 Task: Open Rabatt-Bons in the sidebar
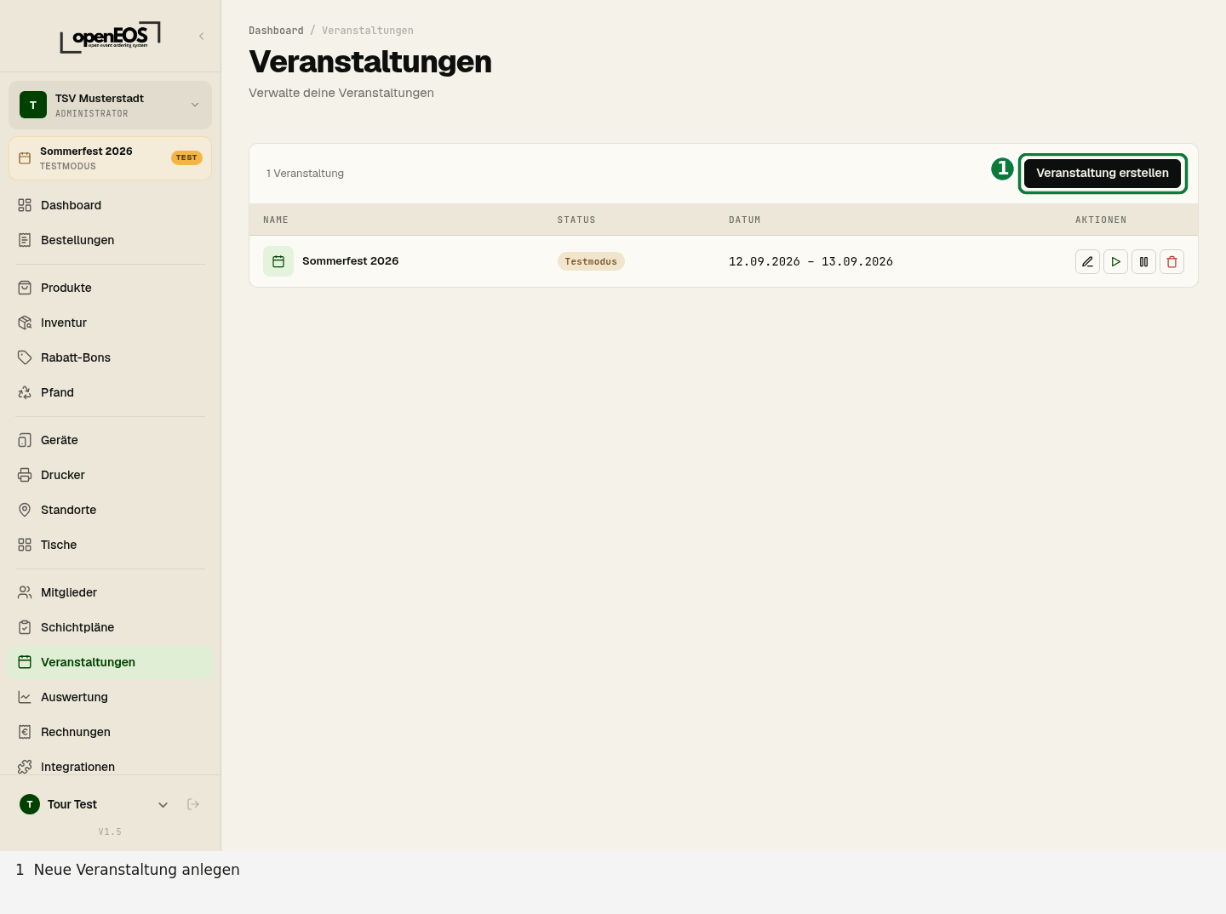110,357
